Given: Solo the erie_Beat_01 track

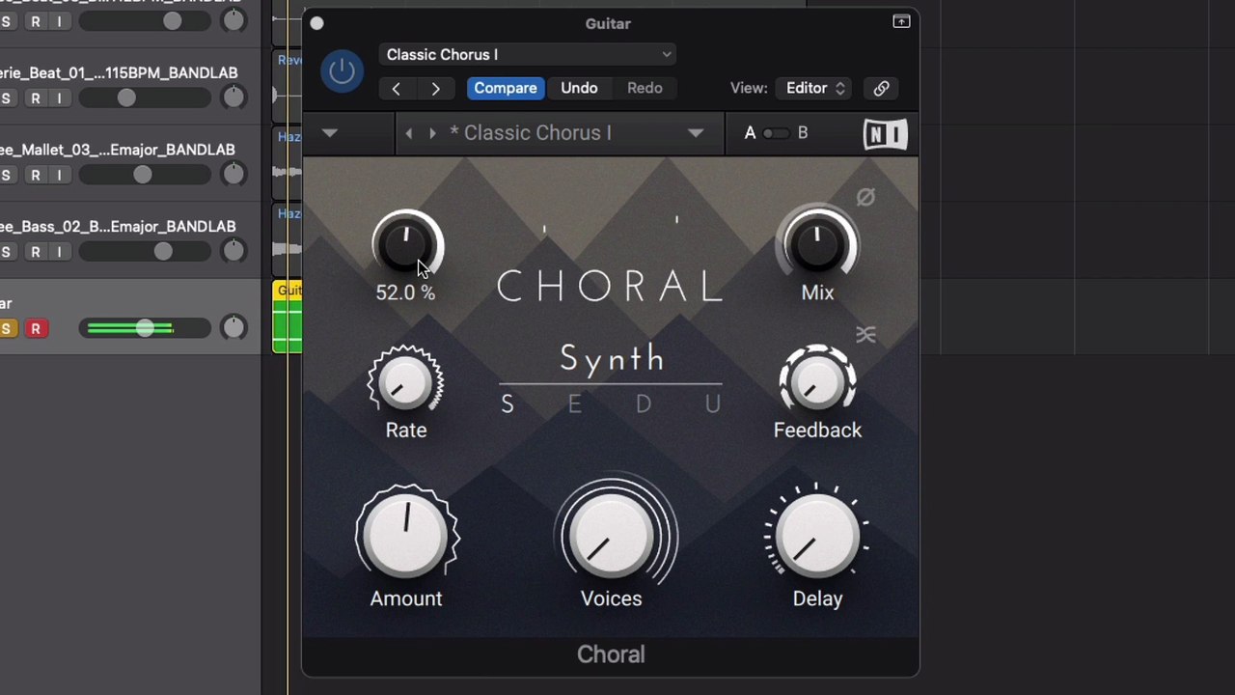Looking at the screenshot, I should 6,98.
